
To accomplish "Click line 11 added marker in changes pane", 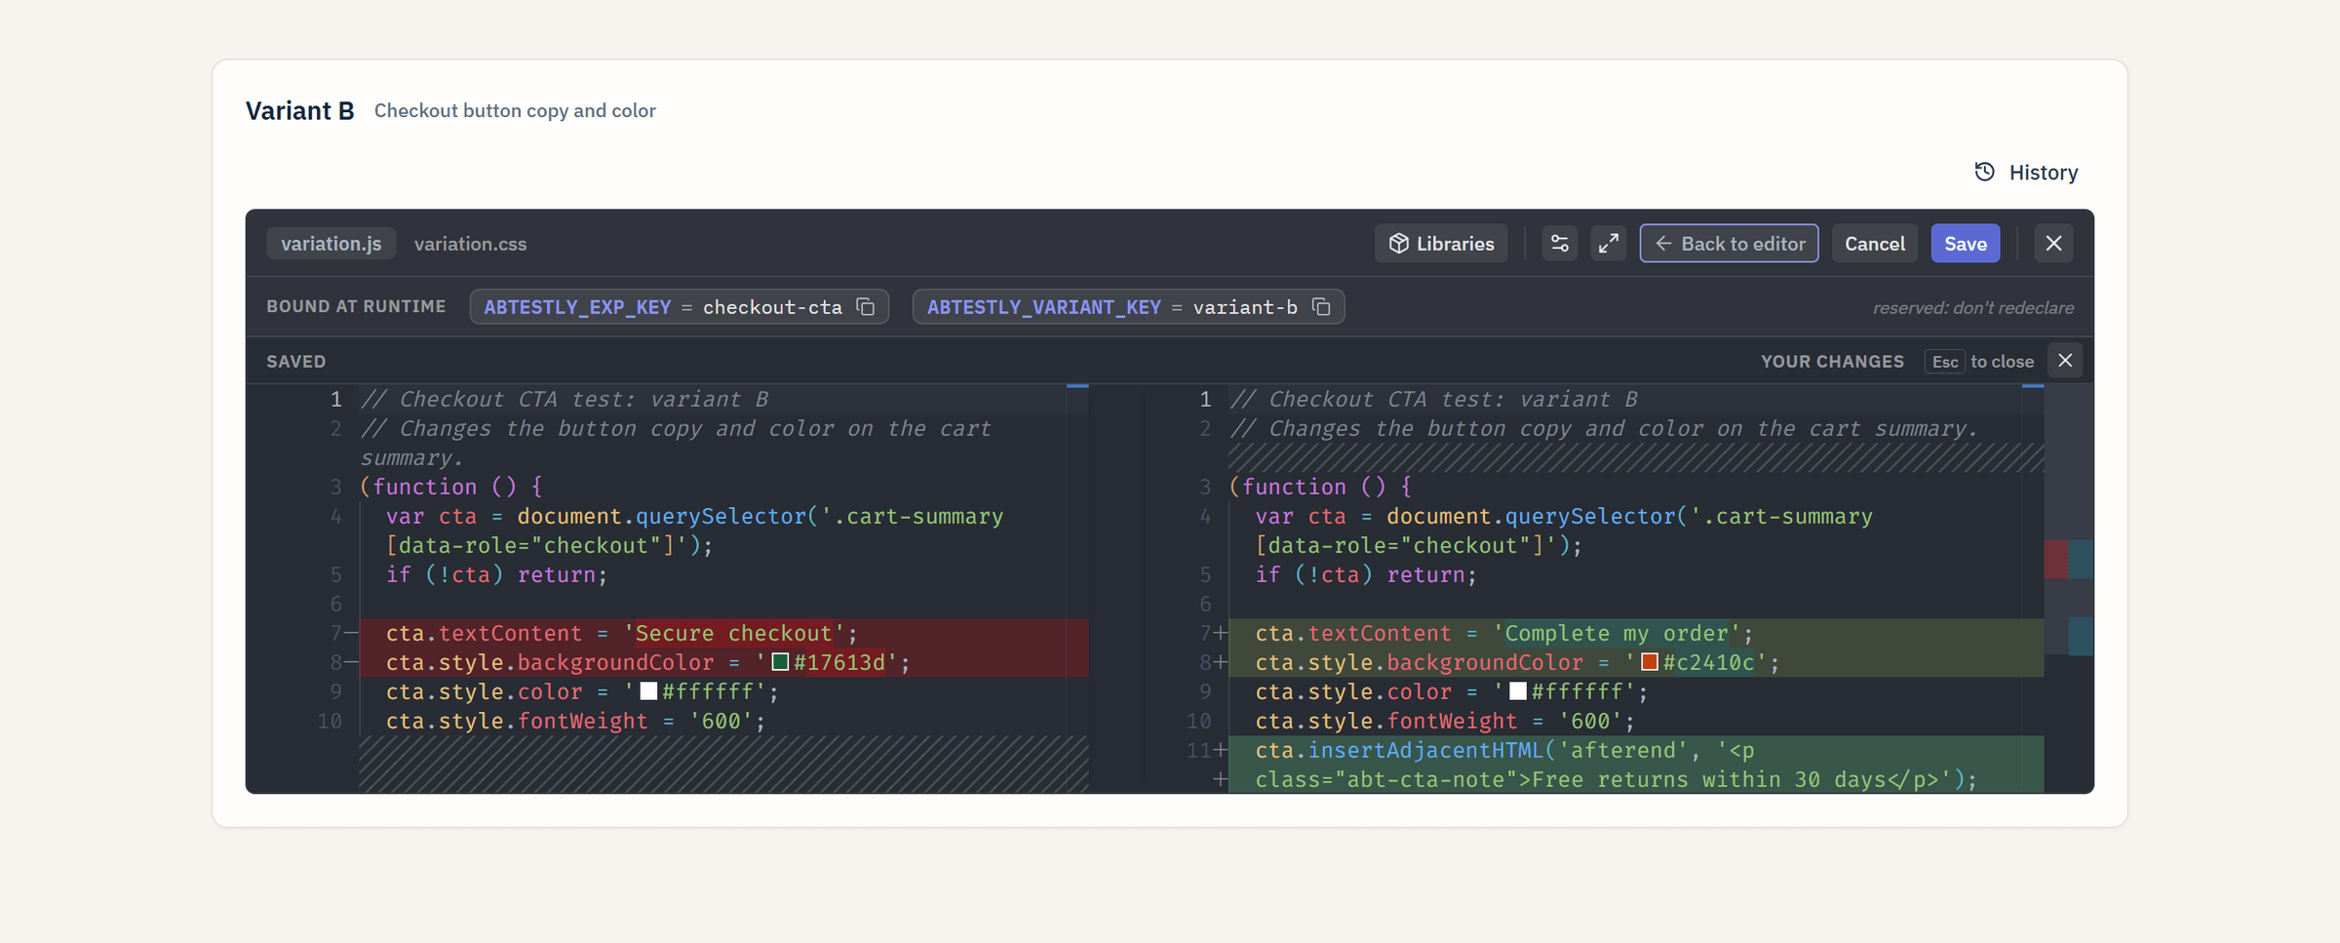I will (x=1221, y=750).
